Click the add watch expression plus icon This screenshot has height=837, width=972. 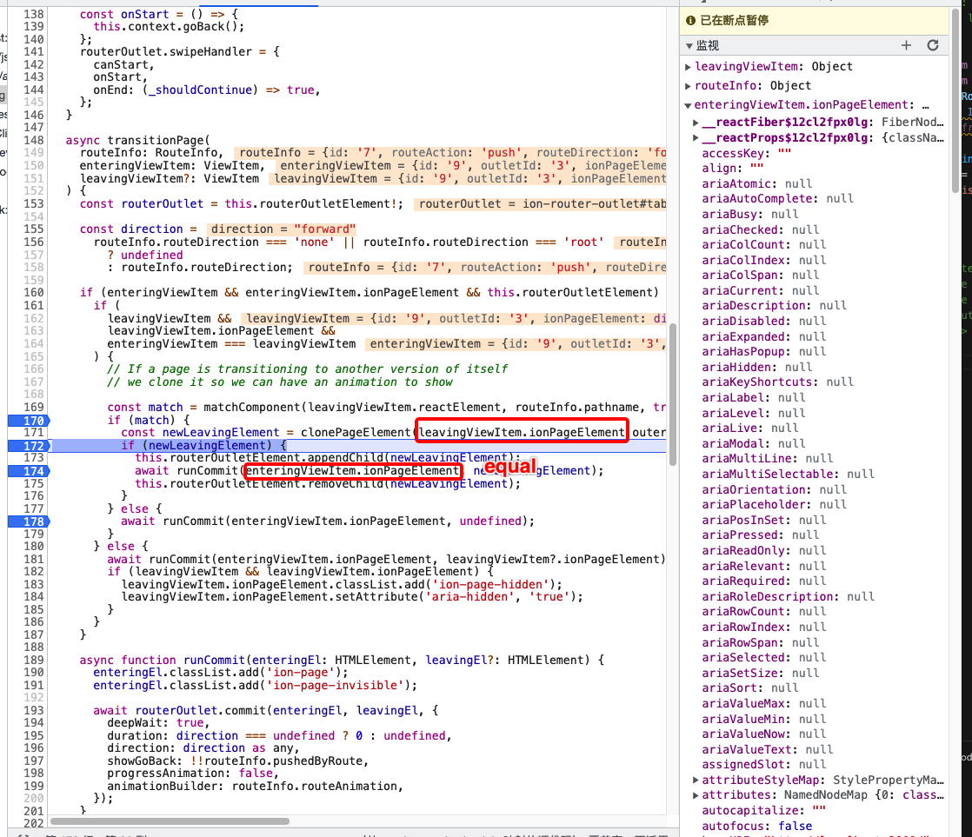click(x=906, y=45)
